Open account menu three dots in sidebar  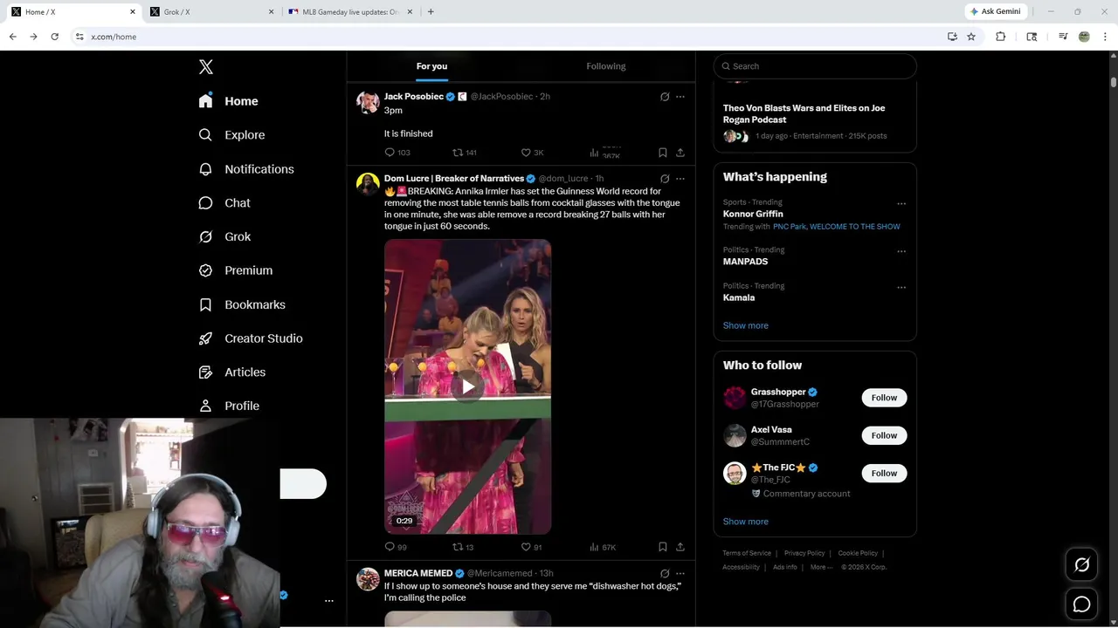click(x=329, y=601)
